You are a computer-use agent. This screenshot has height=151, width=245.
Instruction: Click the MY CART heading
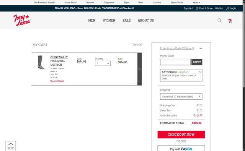(40, 45)
